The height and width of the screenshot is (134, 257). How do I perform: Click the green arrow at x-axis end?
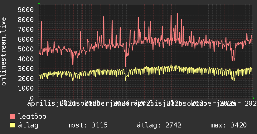[x=254, y=98]
